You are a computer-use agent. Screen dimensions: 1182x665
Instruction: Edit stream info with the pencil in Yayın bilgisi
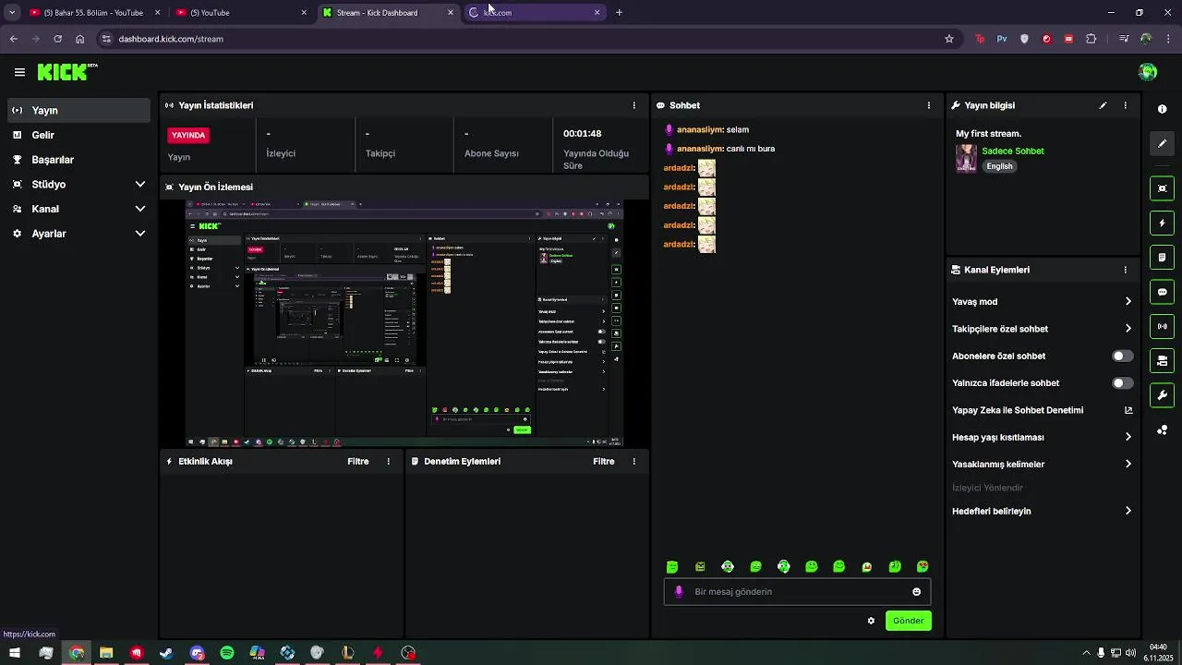(1103, 105)
